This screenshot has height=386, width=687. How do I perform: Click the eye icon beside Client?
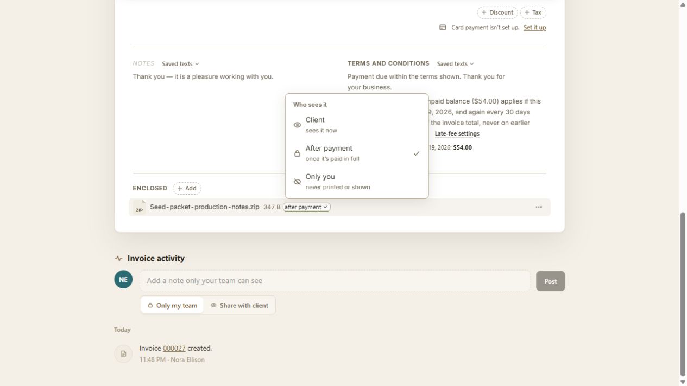(297, 125)
